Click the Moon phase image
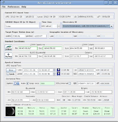Image resolution: width=118 pixels, height=122 pixels. coord(10,111)
